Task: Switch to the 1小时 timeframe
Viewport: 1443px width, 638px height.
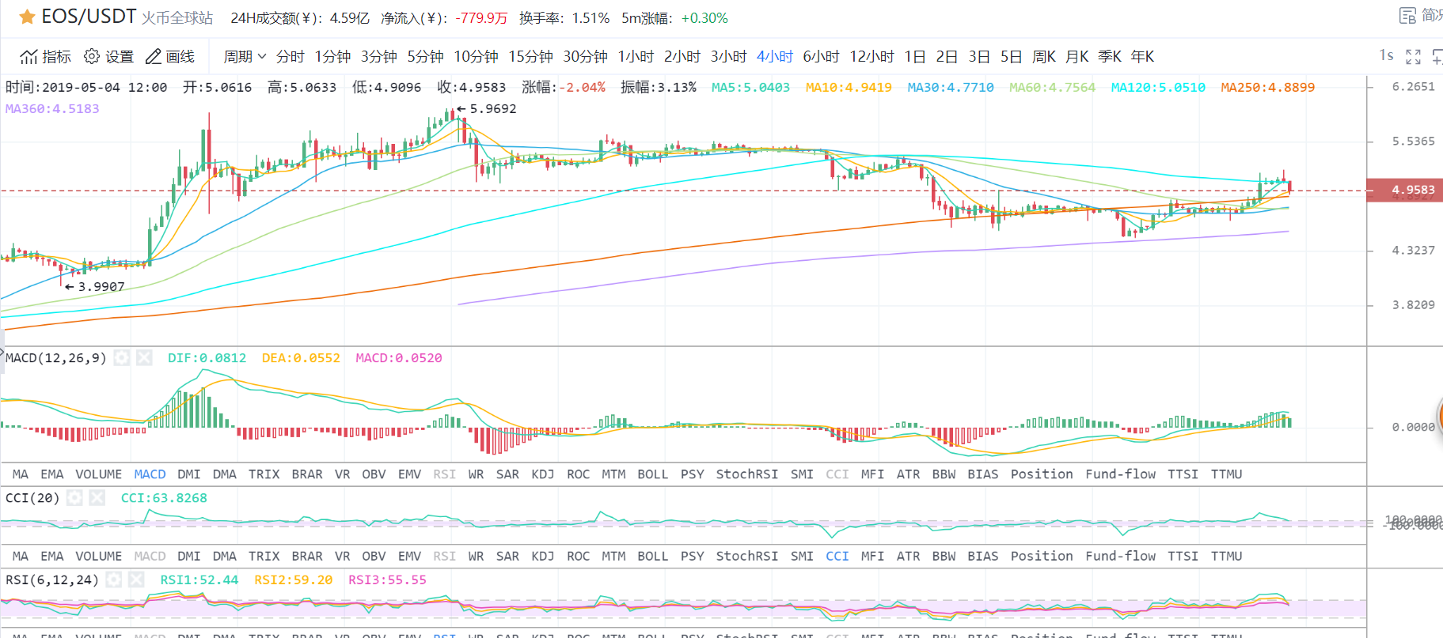Action: click(636, 57)
